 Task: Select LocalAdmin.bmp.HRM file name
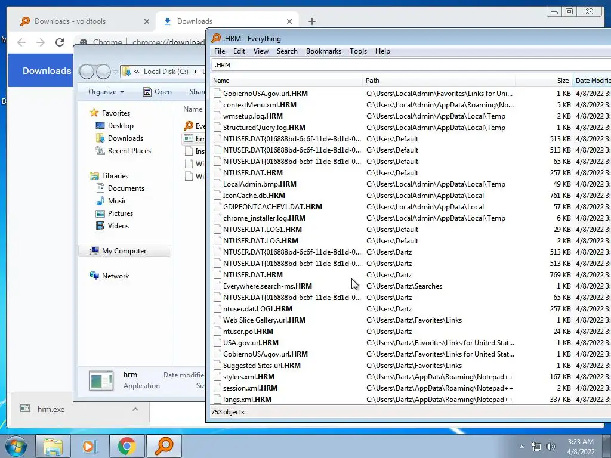click(260, 184)
